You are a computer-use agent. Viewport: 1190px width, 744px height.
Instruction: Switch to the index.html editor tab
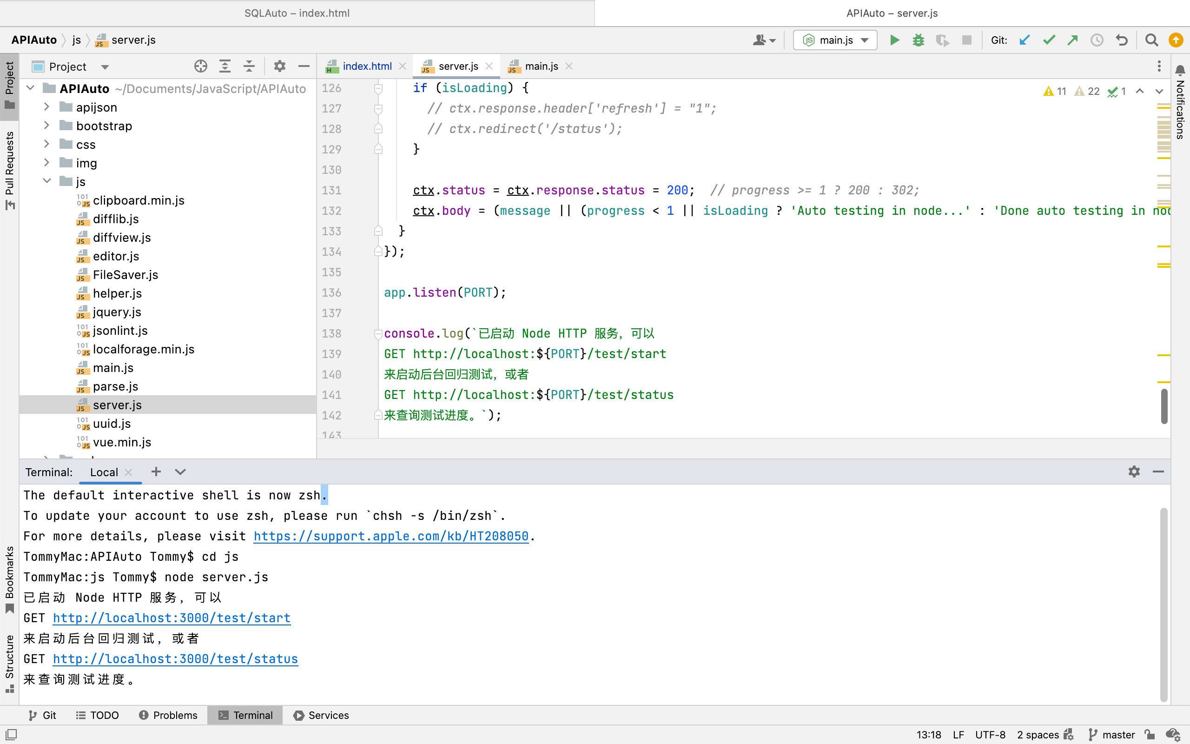366,66
